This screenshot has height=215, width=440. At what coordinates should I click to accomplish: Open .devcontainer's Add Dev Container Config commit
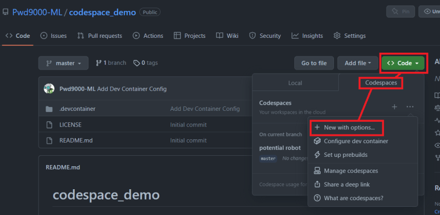tap(205, 109)
